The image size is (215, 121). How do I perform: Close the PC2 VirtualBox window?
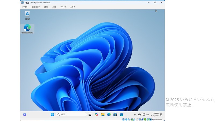click(162, 2)
